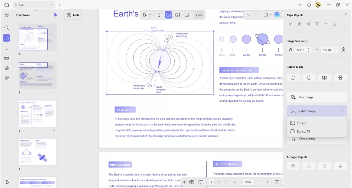This screenshot has height=188, width=352.
Task: Click the Save icon
Action: [x=266, y=15]
